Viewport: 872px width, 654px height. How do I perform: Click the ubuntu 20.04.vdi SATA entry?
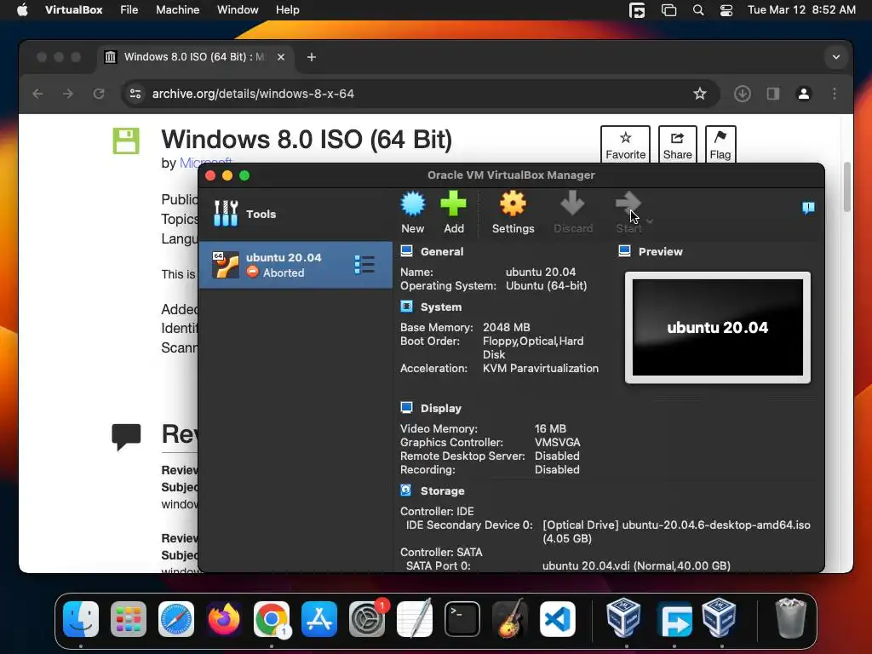pos(636,565)
